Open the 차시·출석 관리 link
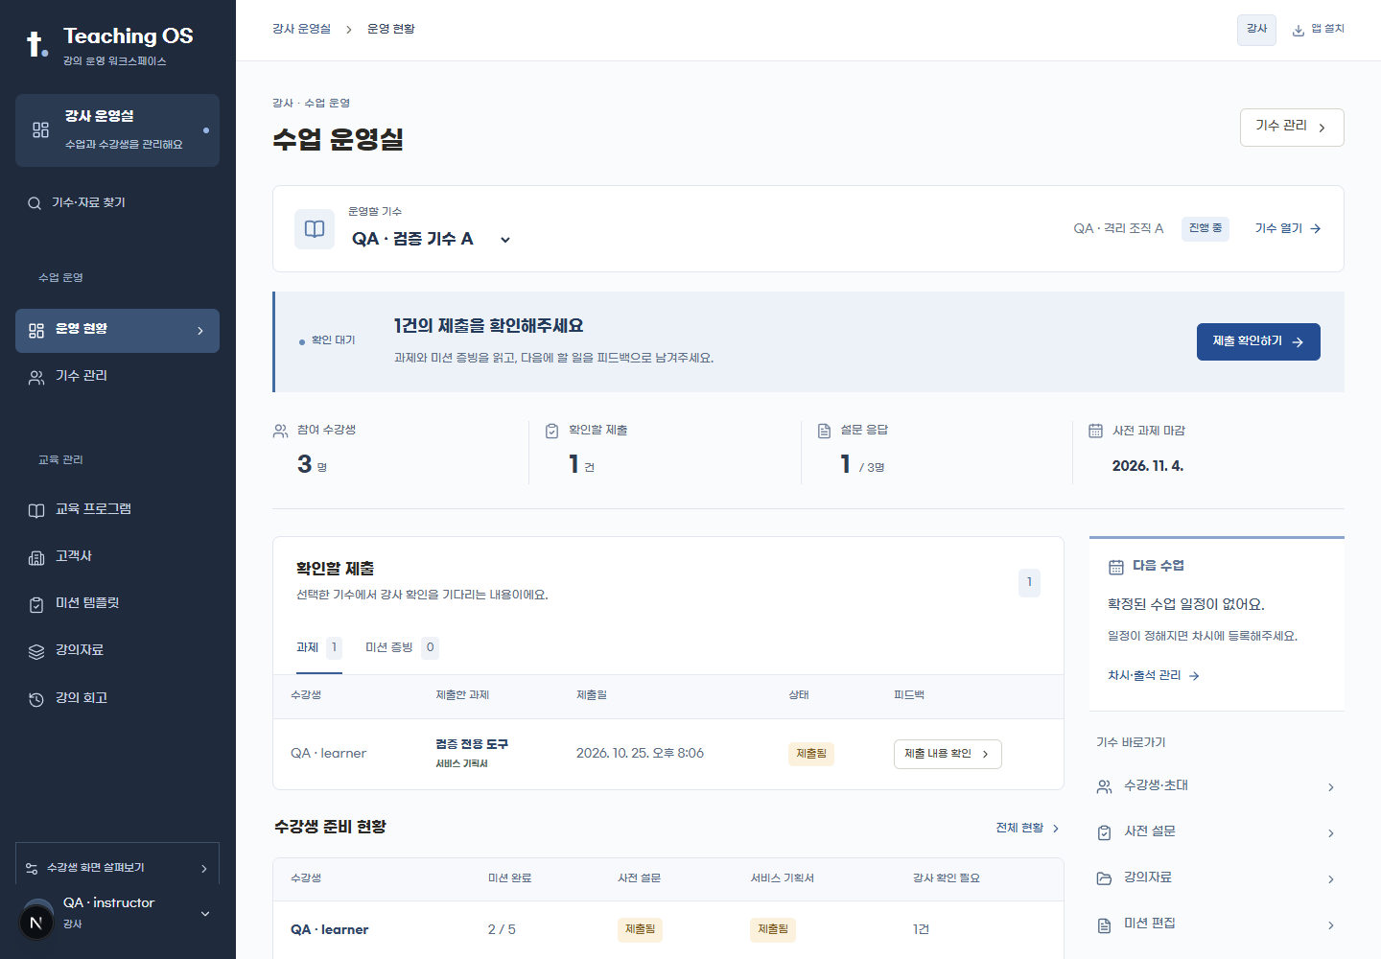This screenshot has height=959, width=1381. click(x=1154, y=676)
